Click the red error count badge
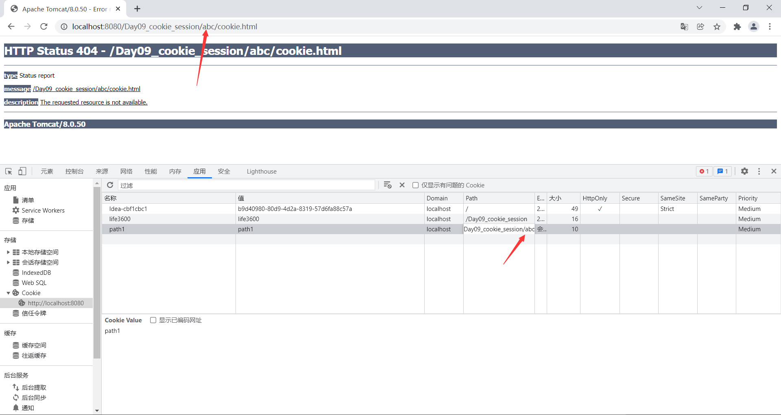 [x=704, y=171]
